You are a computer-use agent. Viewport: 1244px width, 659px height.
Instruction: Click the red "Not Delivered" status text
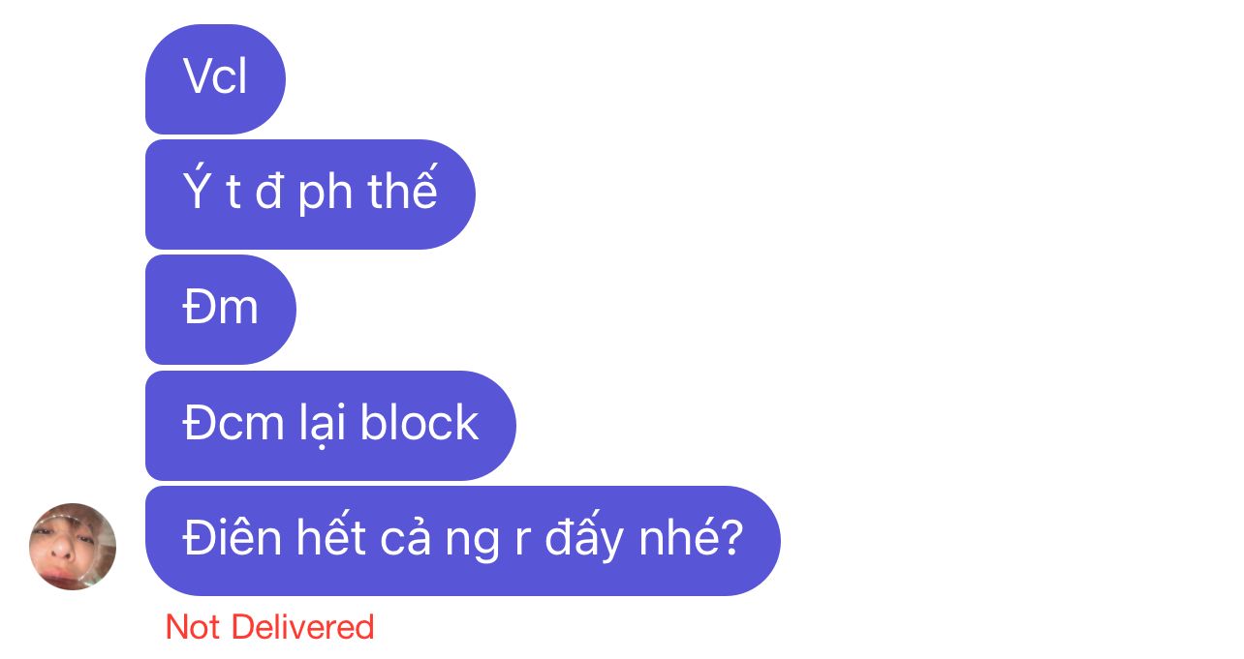point(269,627)
